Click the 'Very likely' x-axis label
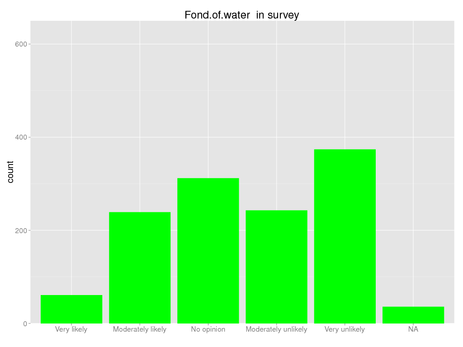This screenshot has width=463, height=347. coord(71,329)
